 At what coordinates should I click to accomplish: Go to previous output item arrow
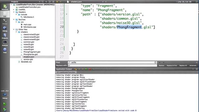click(x=79, y=69)
